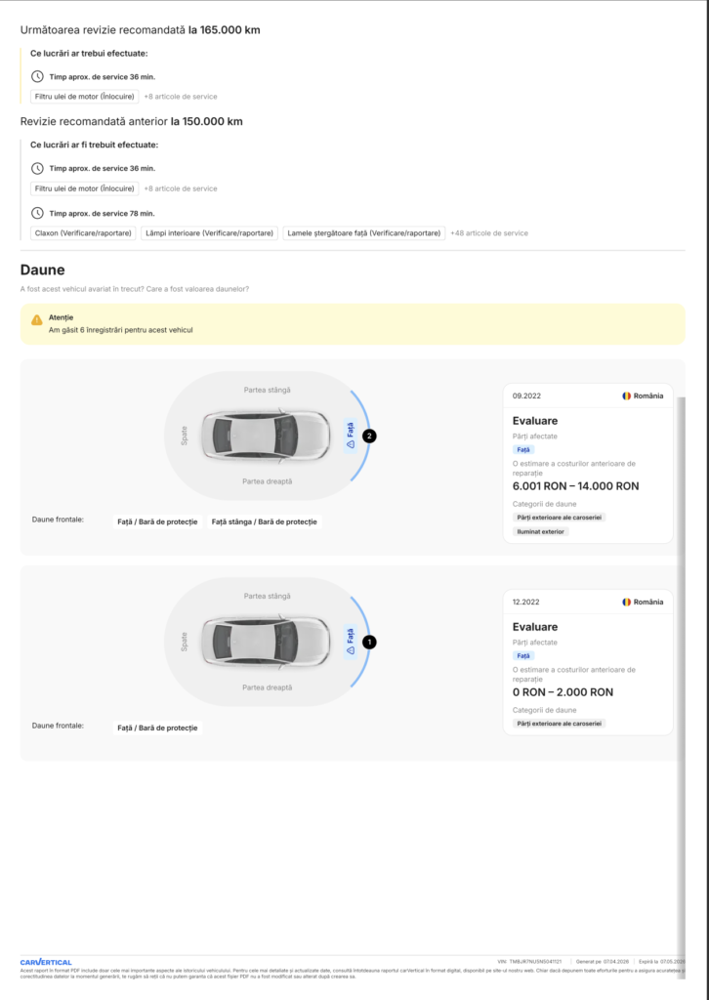Click the Evaluare title in the 09.2022 card

click(535, 421)
